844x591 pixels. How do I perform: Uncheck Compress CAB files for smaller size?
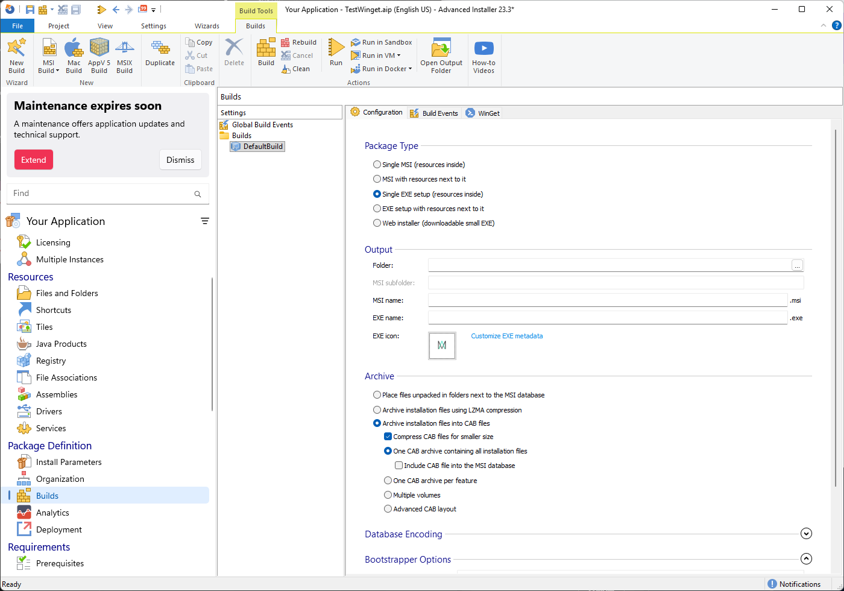click(x=388, y=437)
